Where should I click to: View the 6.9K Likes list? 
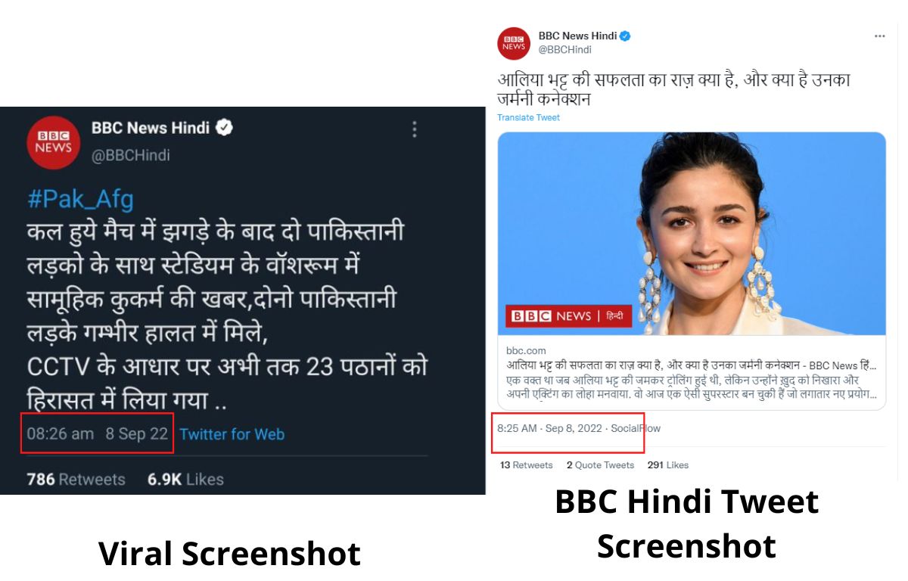(x=185, y=479)
